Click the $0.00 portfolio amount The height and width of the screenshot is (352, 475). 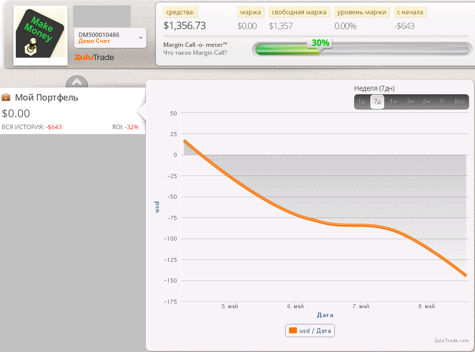(x=16, y=113)
